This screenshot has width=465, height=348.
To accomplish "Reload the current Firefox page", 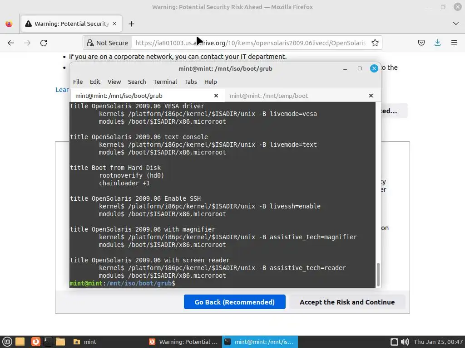I will [x=44, y=43].
